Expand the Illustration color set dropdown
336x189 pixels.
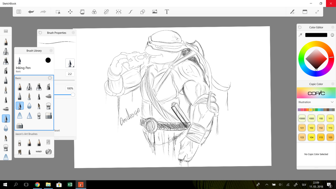[332, 102]
